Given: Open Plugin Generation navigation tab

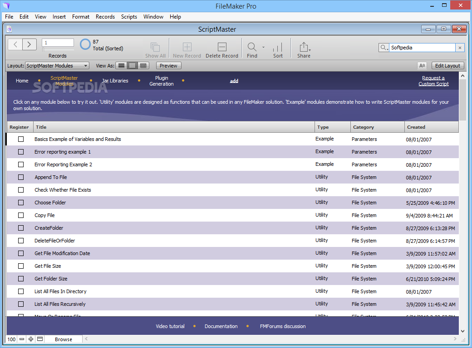Looking at the screenshot, I should coord(162,81).
